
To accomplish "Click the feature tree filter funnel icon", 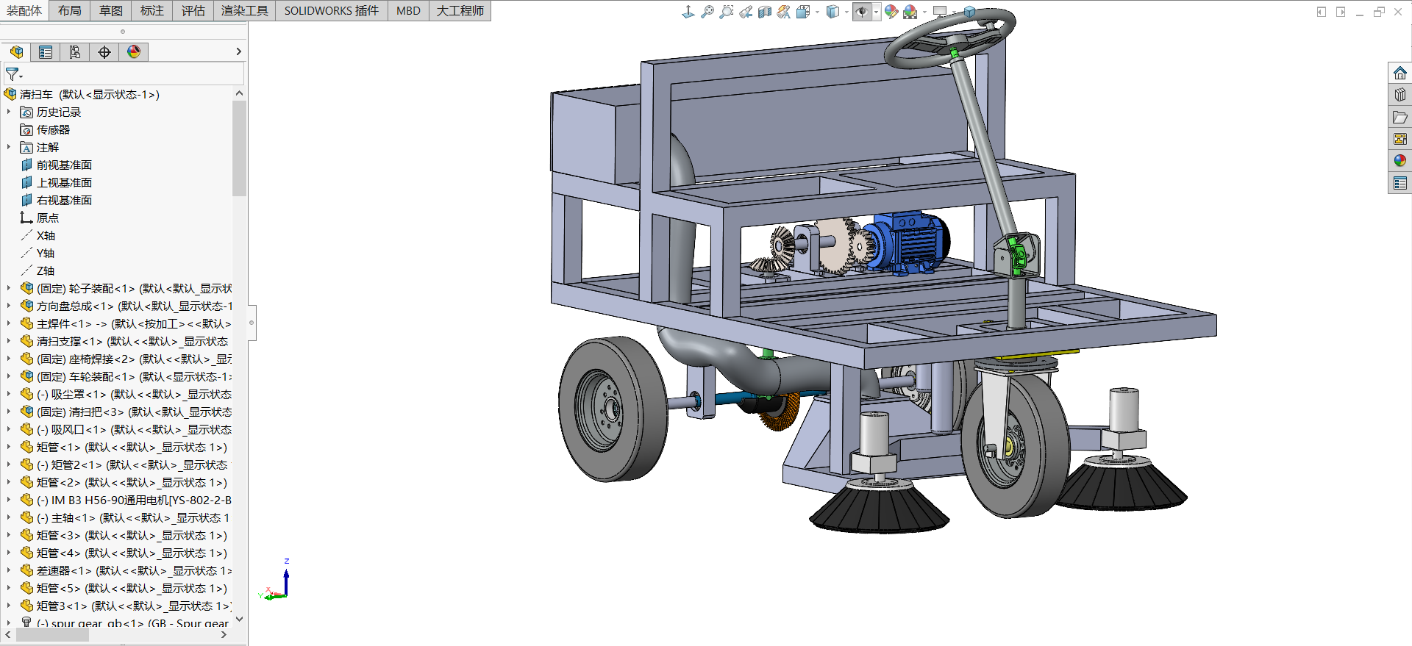I will (13, 74).
